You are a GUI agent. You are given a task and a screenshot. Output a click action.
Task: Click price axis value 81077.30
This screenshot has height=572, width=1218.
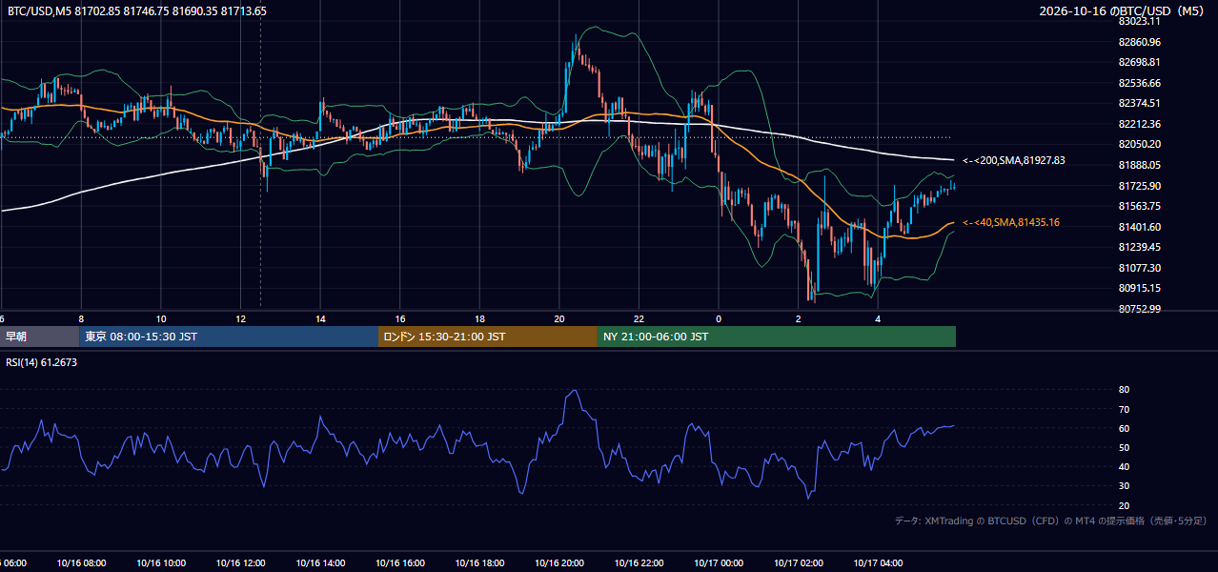tap(1140, 268)
